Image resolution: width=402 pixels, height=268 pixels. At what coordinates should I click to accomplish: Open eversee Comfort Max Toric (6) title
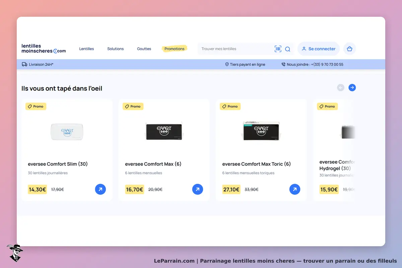click(257, 164)
